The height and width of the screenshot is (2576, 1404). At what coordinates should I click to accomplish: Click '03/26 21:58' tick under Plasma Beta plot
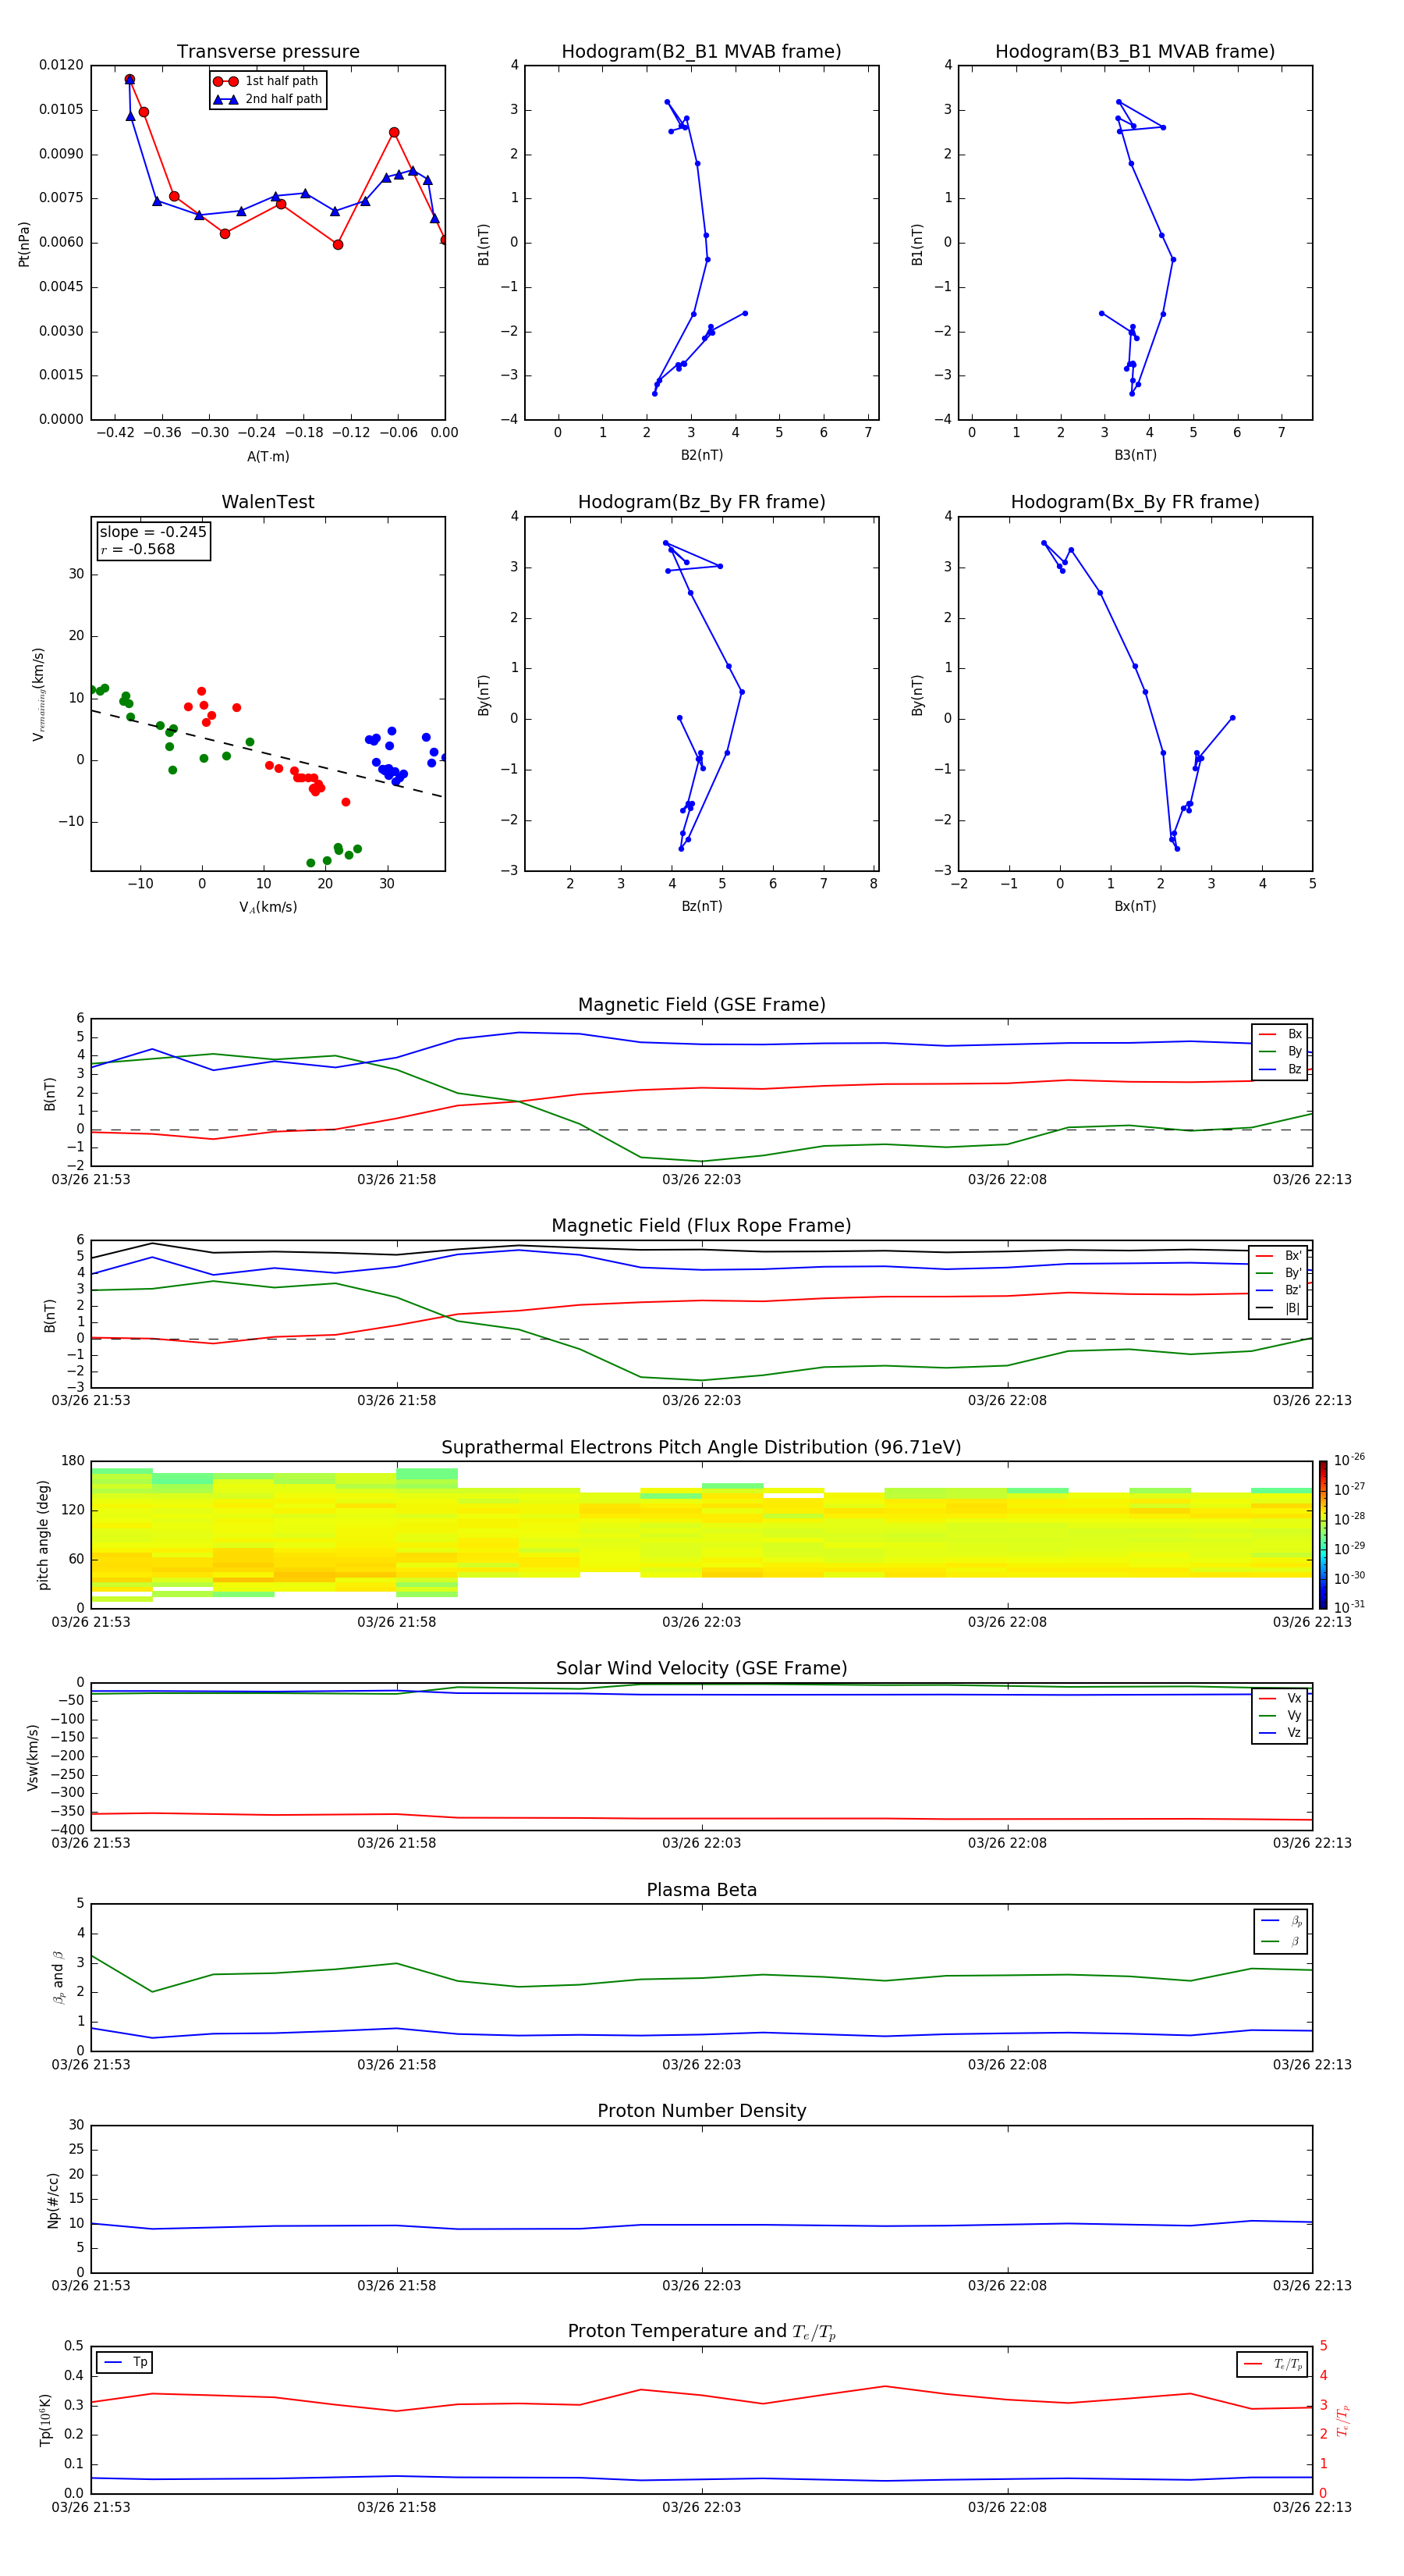(x=397, y=2065)
